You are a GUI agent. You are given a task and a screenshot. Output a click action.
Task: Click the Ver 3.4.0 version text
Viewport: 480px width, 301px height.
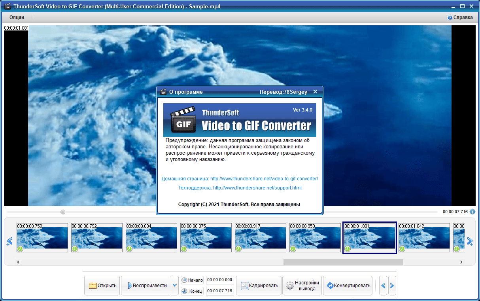point(302,110)
